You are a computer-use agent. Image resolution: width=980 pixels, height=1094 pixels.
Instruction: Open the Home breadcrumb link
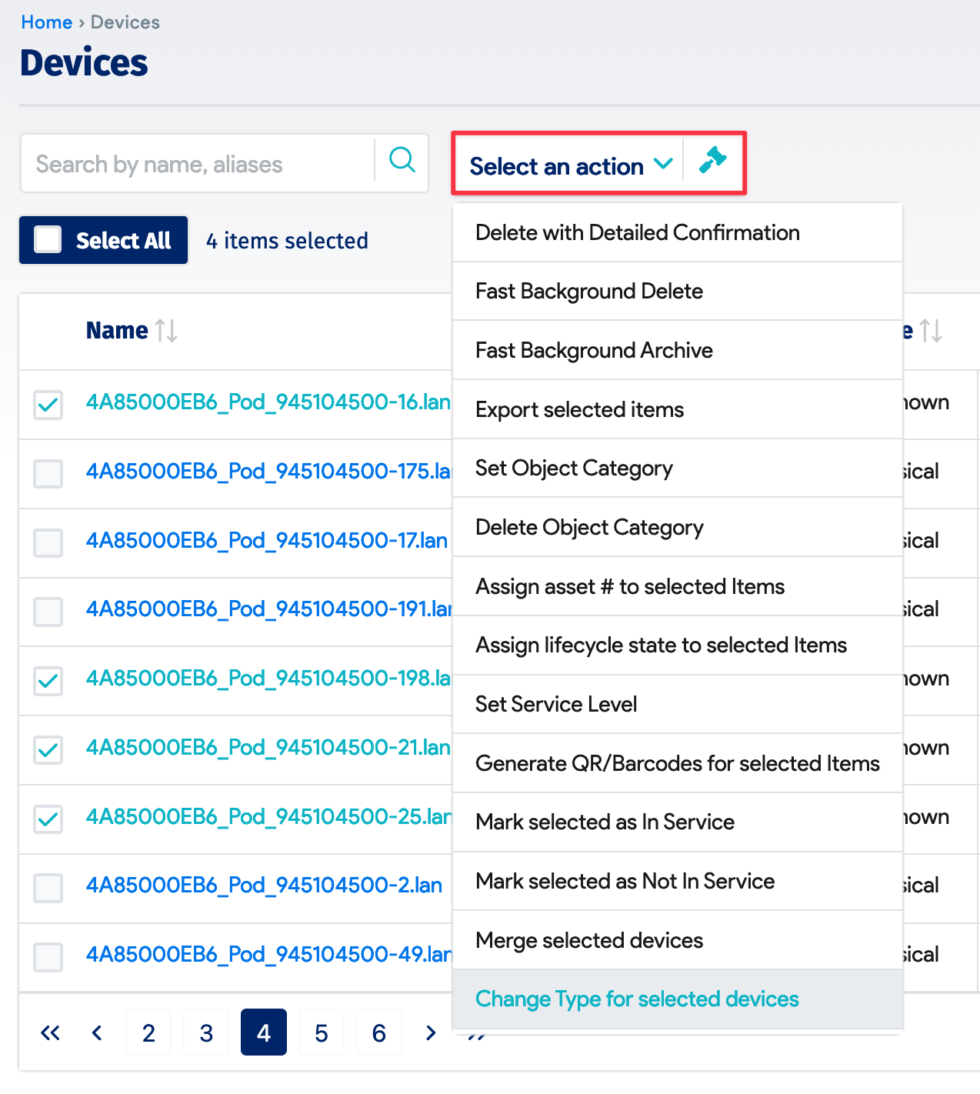click(x=46, y=22)
